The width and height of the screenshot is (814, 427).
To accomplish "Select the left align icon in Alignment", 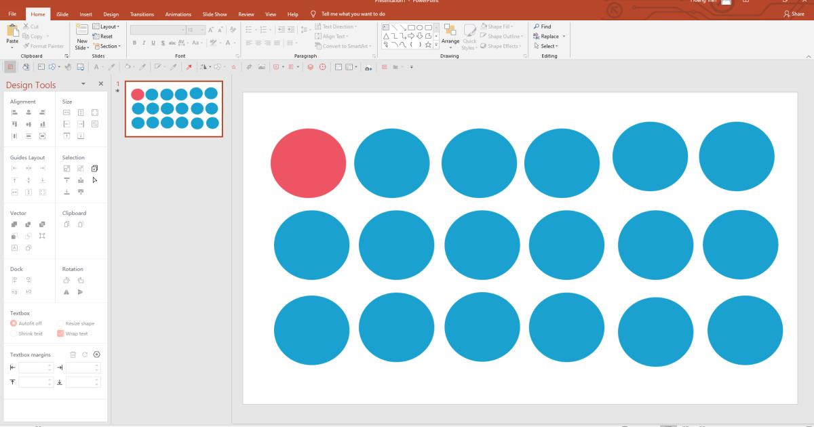I will click(14, 112).
